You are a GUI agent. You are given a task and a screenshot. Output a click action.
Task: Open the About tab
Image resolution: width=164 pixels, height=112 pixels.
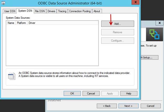pyautogui.click(x=97, y=11)
